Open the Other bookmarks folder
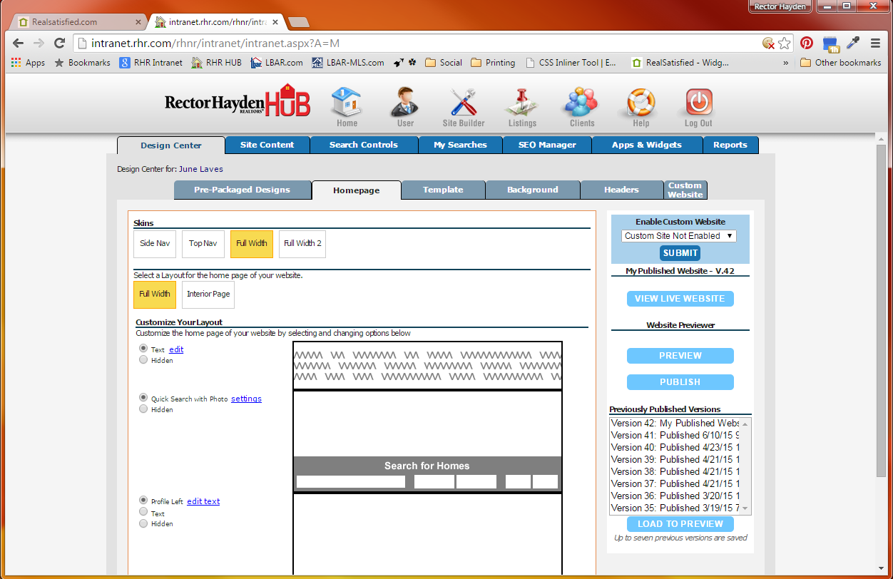The width and height of the screenshot is (893, 579). (841, 63)
